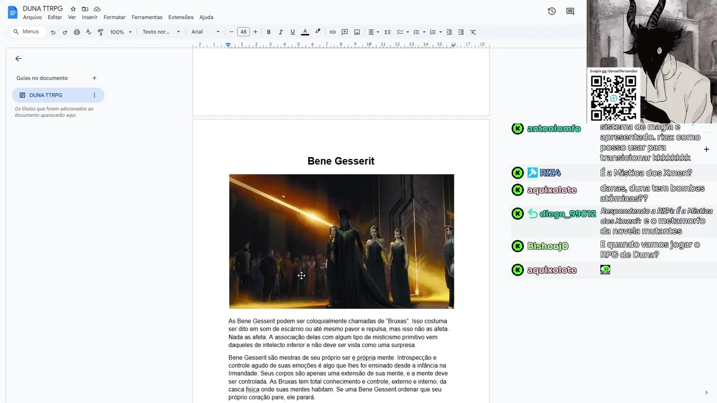
Task: Open the Inserir menu
Action: pos(90,17)
